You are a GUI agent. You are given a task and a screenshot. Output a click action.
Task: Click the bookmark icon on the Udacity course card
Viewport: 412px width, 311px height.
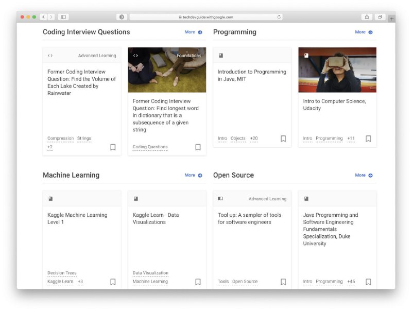tap(369, 138)
